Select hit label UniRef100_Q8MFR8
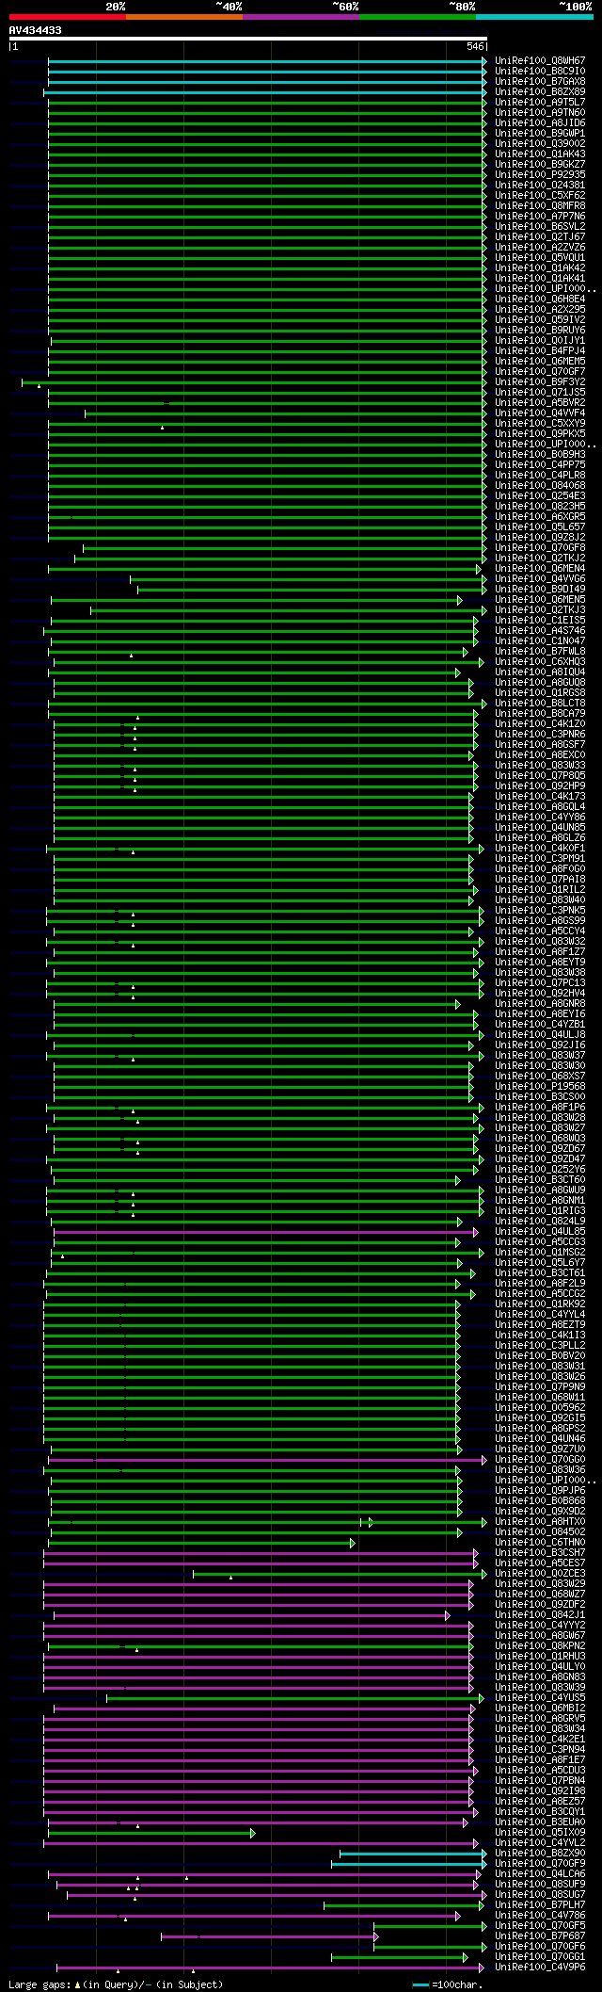The height and width of the screenshot is (1992, 602). [x=540, y=205]
